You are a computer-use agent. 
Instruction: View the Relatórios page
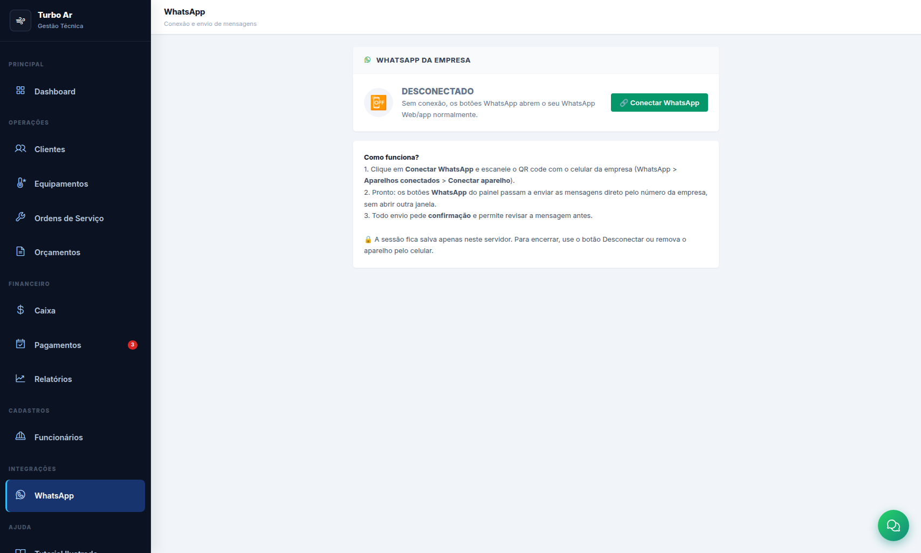tap(75, 379)
